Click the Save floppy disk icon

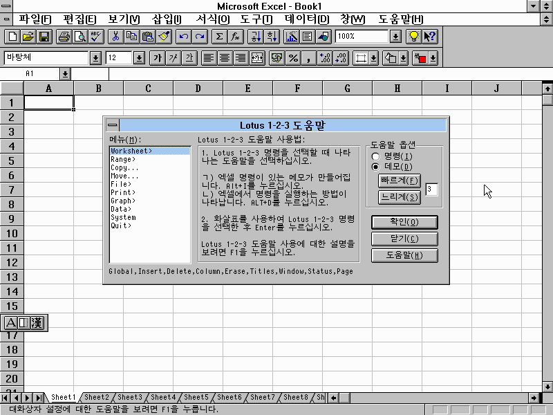[x=44, y=37]
